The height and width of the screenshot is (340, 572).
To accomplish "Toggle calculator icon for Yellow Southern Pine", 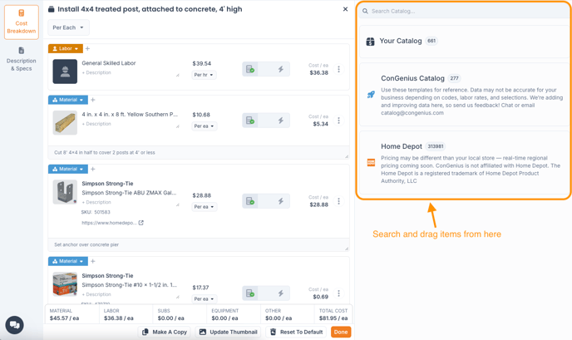I will (250, 121).
